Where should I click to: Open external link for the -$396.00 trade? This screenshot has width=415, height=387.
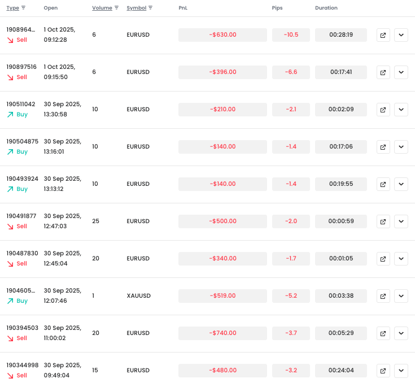pos(383,72)
